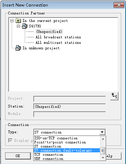Select S7 connection fault-tolerant entry
Image resolution: width=126 pixels, height=164 pixels.
coord(67,150)
